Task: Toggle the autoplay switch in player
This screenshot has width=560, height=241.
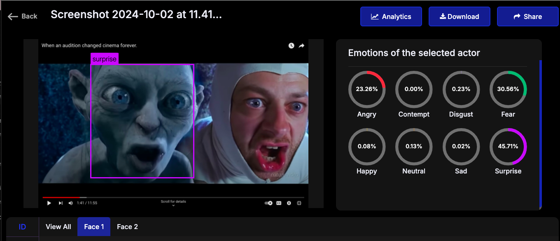Action: [268, 203]
